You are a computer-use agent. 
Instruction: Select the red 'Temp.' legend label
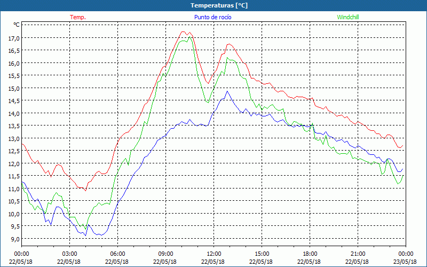click(78, 17)
